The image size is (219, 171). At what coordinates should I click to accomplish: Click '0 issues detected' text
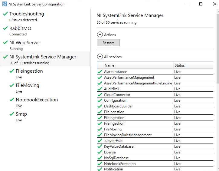[23, 20]
